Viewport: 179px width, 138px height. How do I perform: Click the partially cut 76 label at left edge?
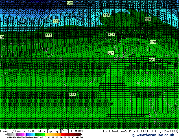click(2, 37)
